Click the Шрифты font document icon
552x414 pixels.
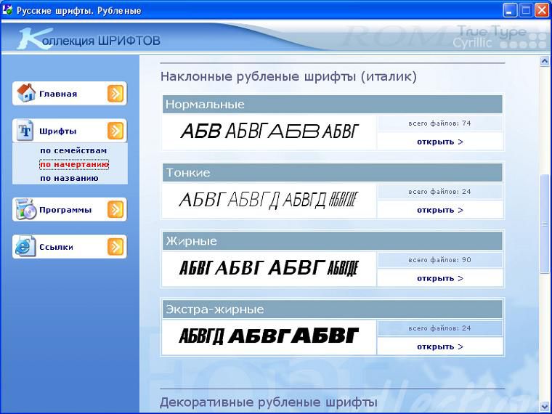pyautogui.click(x=26, y=131)
